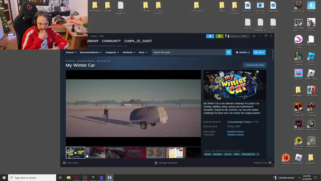321x181 pixels.
Task: Open Fortnite desktop shortcut
Action: click(311, 7)
